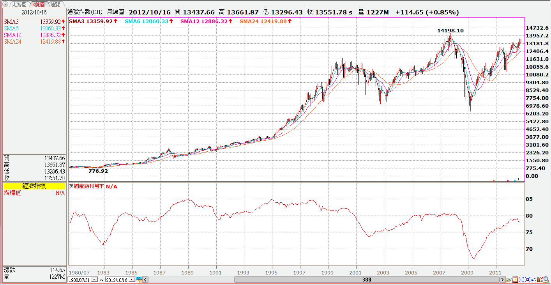
Task: Open the end date 2012/10/16 dropdown
Action: point(131,280)
